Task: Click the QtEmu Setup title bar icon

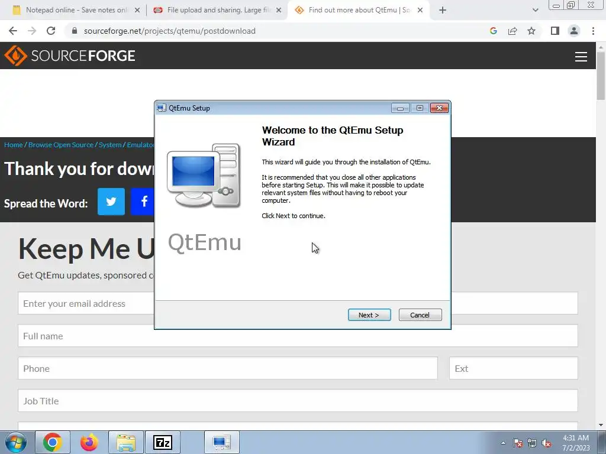Action: pyautogui.click(x=161, y=108)
